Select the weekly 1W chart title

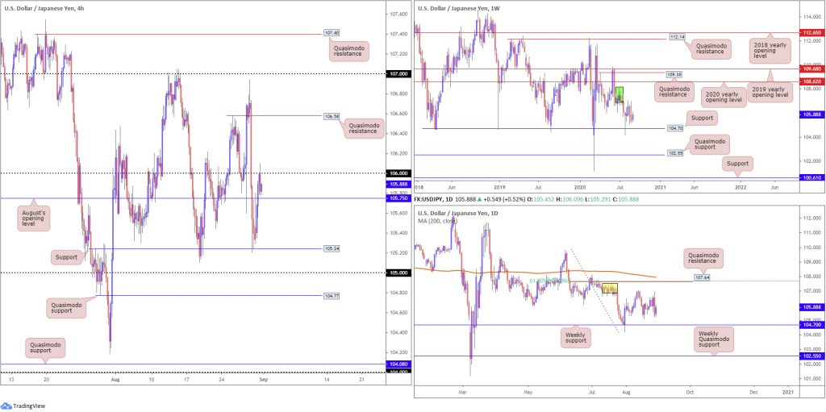[x=457, y=9]
